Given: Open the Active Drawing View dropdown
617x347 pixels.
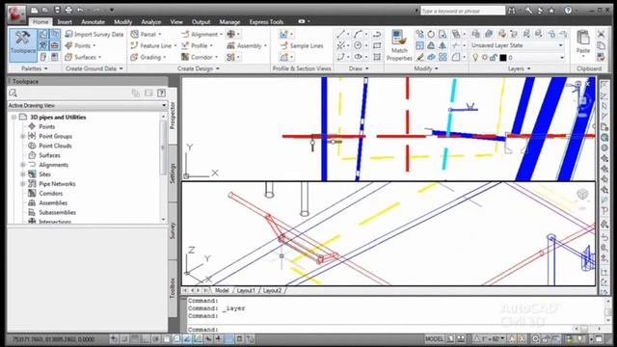Looking at the screenshot, I should point(88,105).
